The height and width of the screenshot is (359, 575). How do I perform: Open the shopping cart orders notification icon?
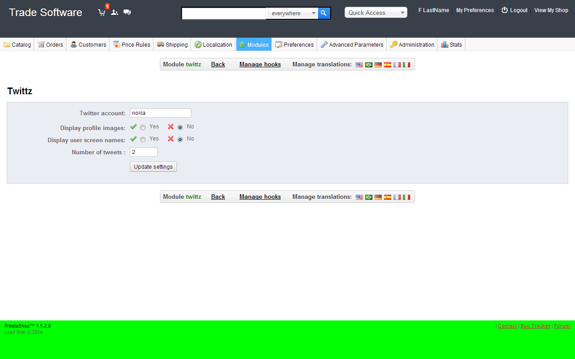tap(102, 13)
